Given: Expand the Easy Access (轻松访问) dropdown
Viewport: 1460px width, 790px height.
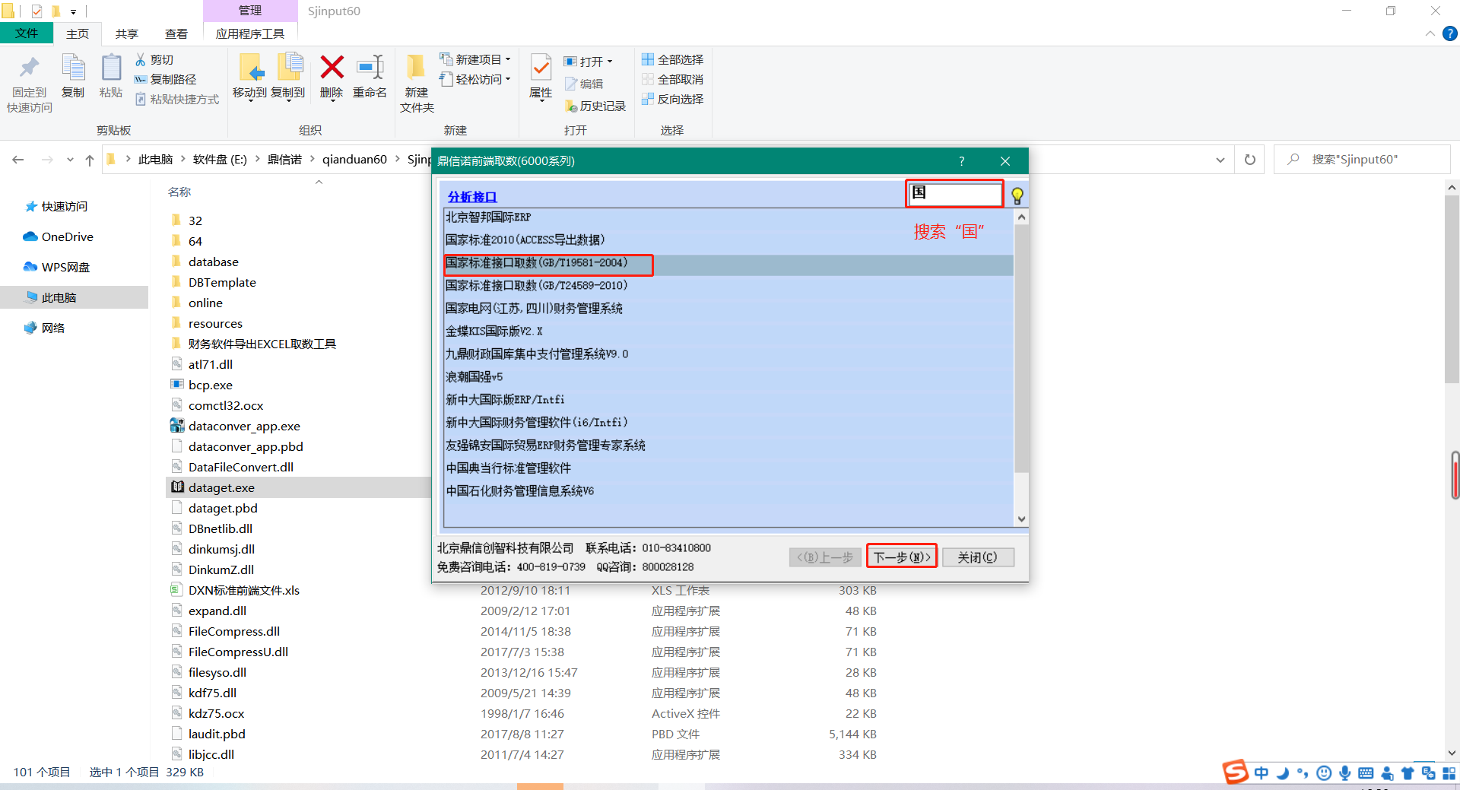Looking at the screenshot, I should [508, 79].
